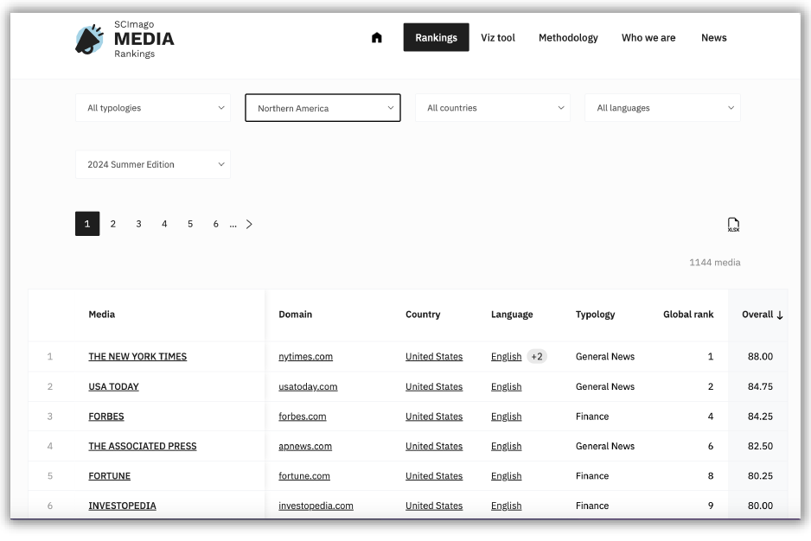811x541 pixels.
Task: Click English language in New York Times row
Action: (x=507, y=356)
